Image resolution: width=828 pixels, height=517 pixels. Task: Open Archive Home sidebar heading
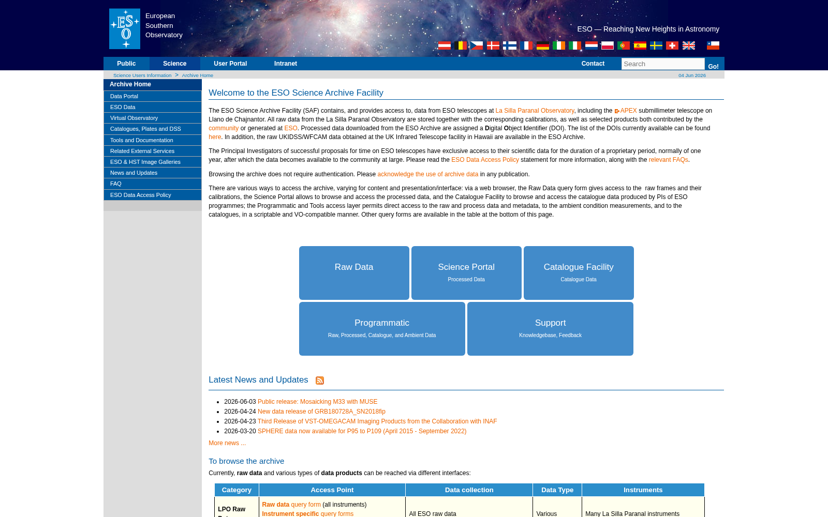[x=153, y=84]
